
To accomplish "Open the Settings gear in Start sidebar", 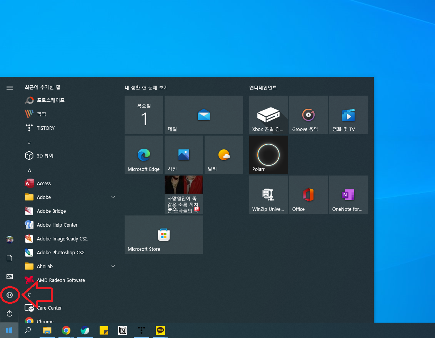I will [10, 295].
